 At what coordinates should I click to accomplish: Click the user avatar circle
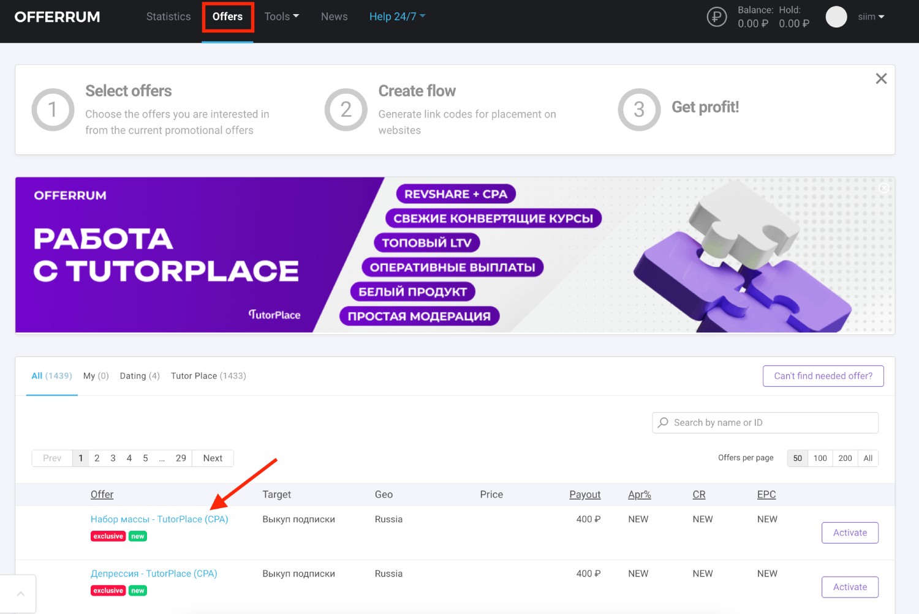836,17
